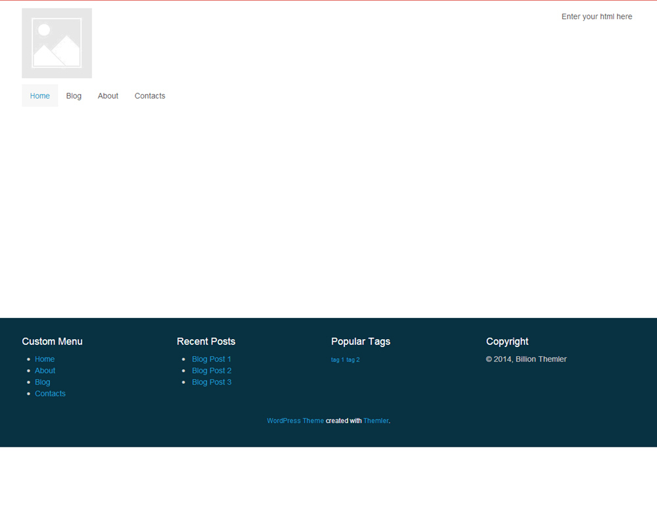Image resolution: width=657 pixels, height=527 pixels.
Task: Open Blog Post 3 under Recent Posts
Action: tap(212, 382)
